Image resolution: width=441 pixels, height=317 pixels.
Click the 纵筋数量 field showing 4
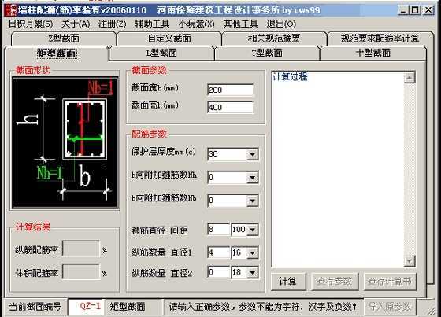(x=219, y=252)
